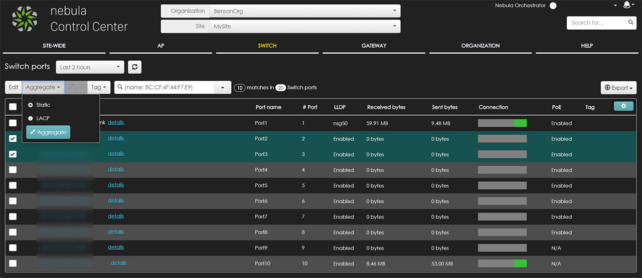Switch to the SITE-WIDE tab

point(54,46)
